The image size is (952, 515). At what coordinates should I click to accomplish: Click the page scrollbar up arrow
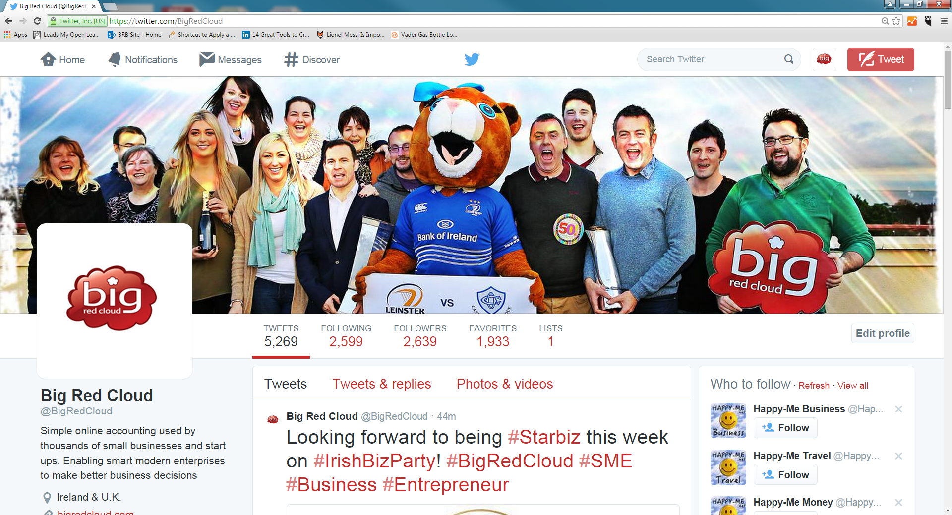tap(948, 47)
